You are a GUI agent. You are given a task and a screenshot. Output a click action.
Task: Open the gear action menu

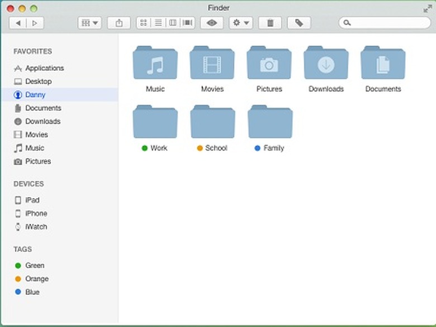241,23
